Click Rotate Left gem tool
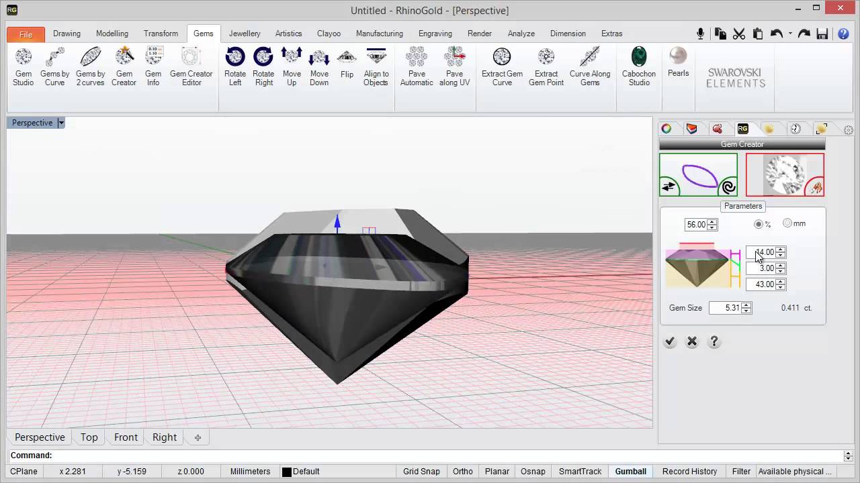 pos(235,67)
